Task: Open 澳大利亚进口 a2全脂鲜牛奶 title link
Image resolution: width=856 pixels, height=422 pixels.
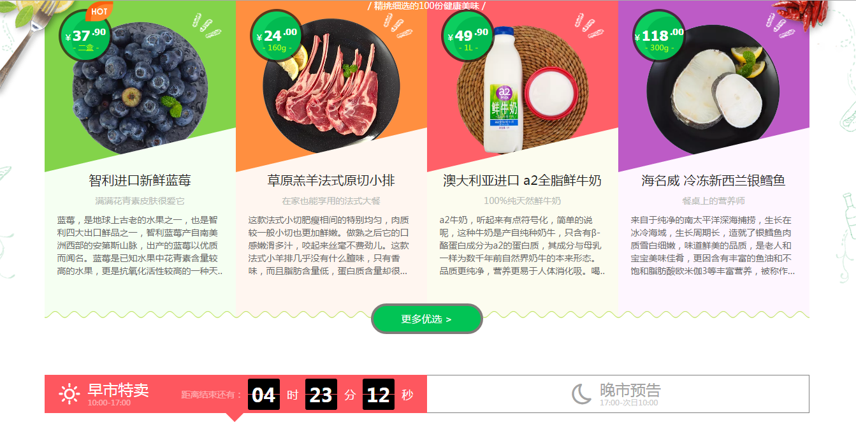Action: pos(523,181)
